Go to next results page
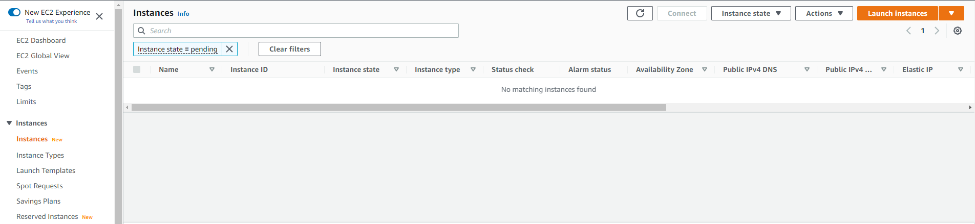This screenshot has width=975, height=224. (x=937, y=31)
